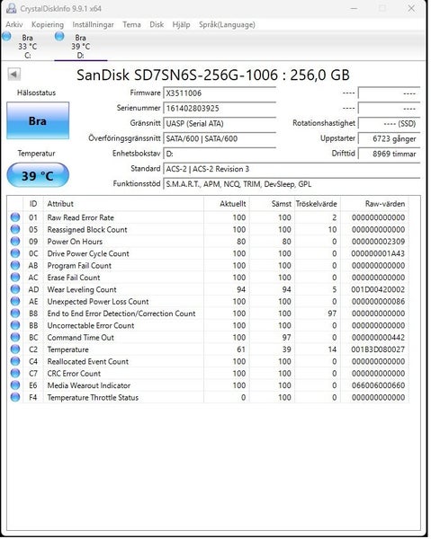
Task: Select the D: disk tab at 39 °C
Action: coord(81,46)
